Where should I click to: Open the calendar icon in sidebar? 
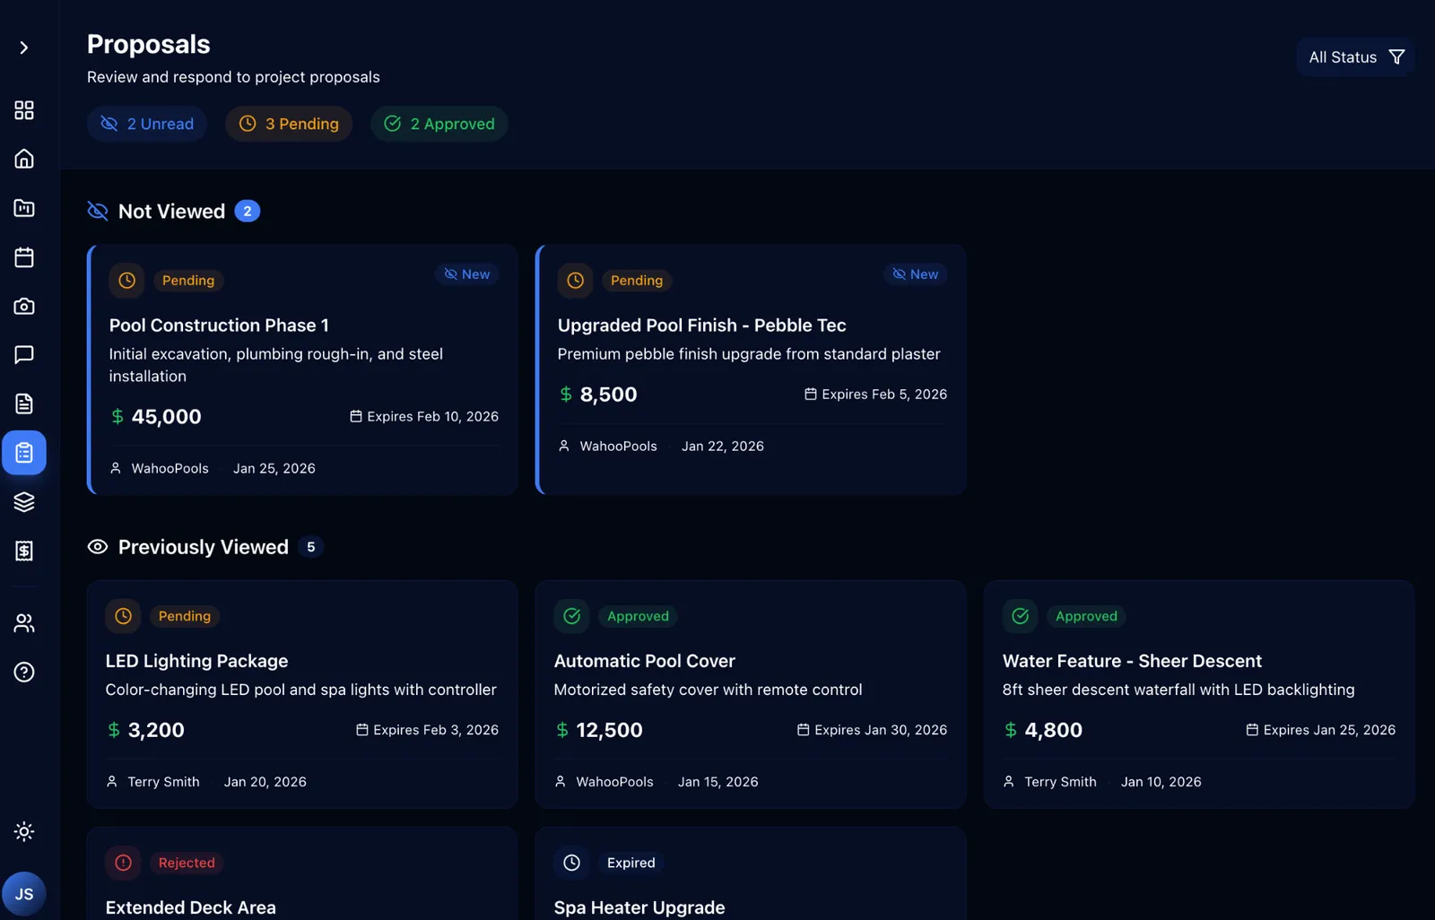[x=24, y=257]
